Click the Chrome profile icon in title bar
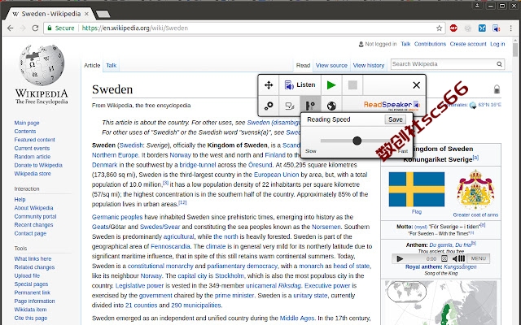The image size is (521, 325). click(x=477, y=6)
